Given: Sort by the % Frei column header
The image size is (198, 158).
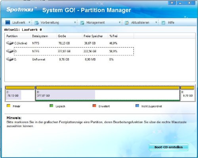Looking at the screenshot, I should click(121, 36).
